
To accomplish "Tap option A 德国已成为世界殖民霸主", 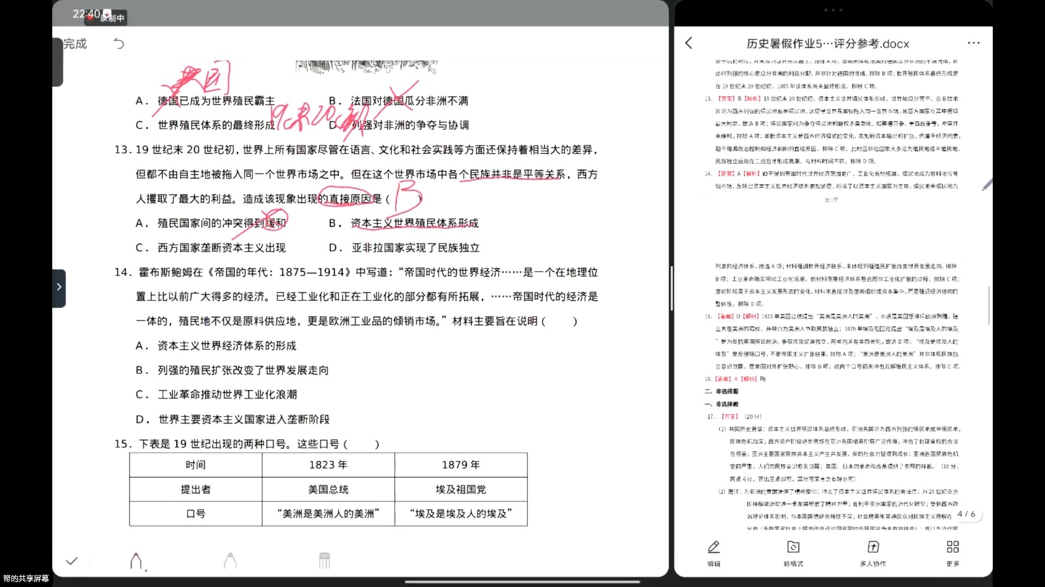I will tap(205, 101).
